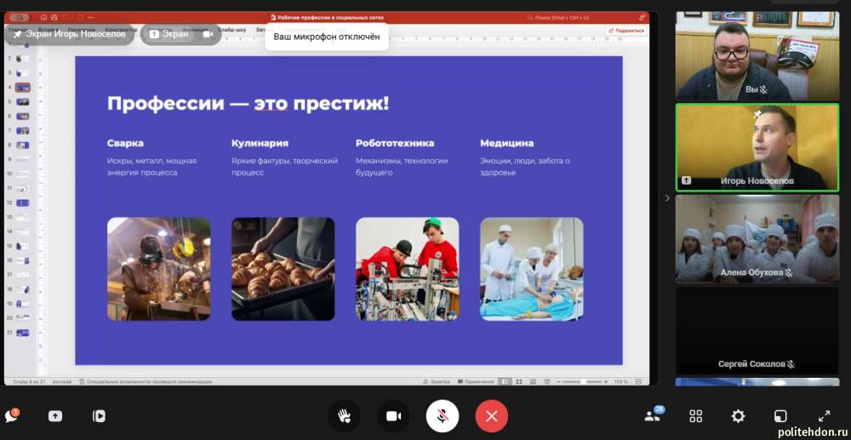Open settings via the gear icon

point(738,416)
